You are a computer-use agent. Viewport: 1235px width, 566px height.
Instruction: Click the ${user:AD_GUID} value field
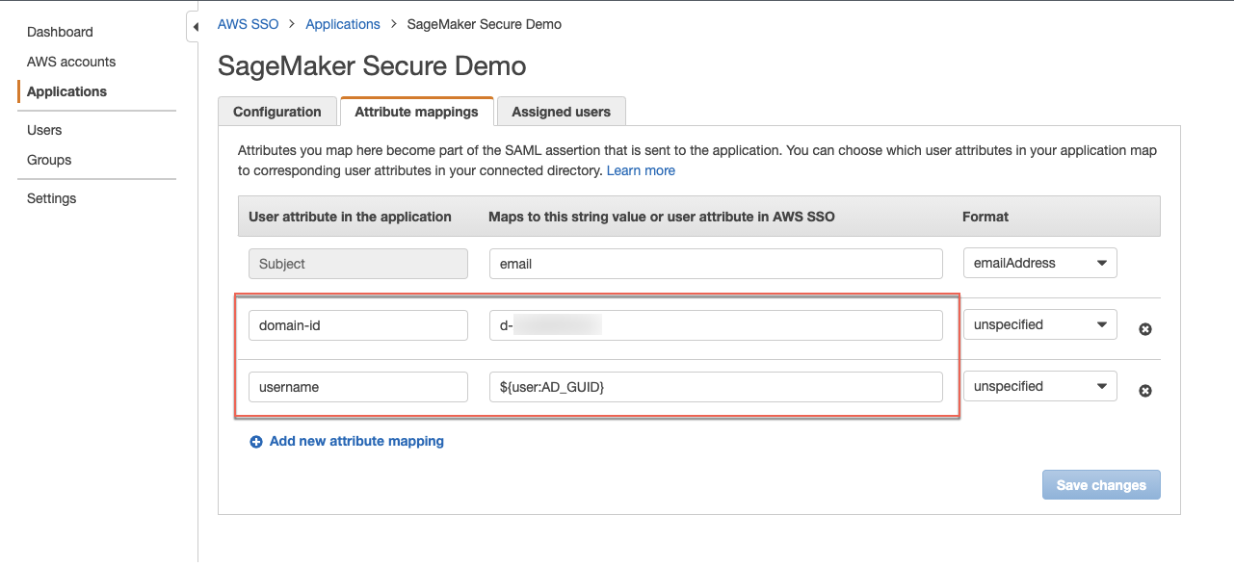716,387
